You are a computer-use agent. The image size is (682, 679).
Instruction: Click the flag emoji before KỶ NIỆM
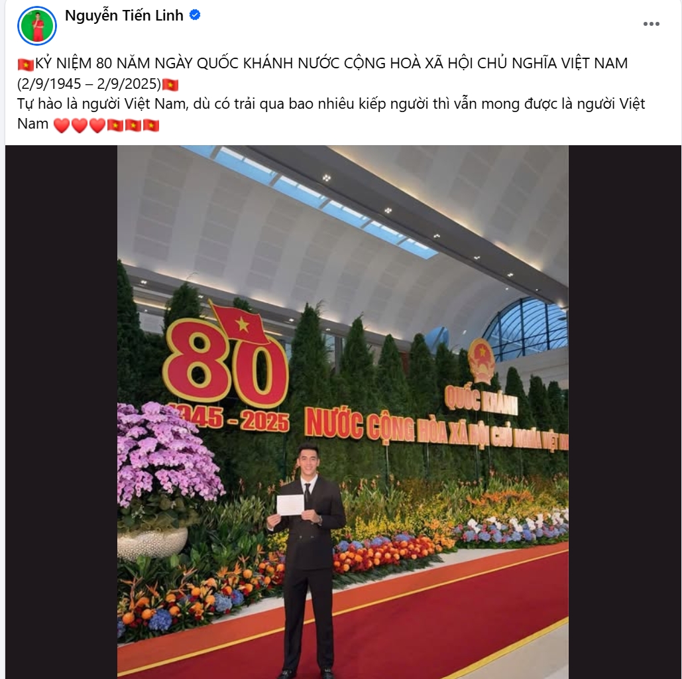26,64
